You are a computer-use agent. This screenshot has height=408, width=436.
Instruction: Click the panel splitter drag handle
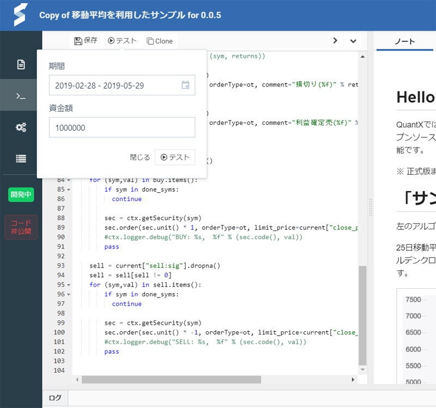point(371,208)
